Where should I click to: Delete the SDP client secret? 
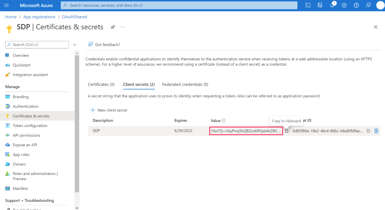click(376, 131)
